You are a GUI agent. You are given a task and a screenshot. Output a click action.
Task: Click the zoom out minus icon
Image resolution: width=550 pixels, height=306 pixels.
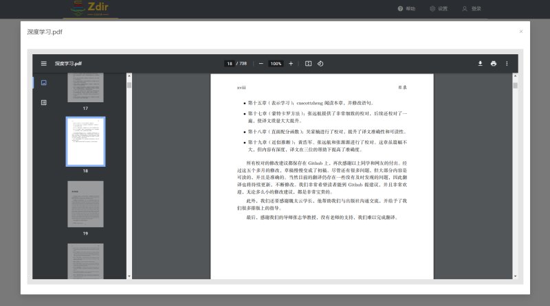[x=261, y=63]
